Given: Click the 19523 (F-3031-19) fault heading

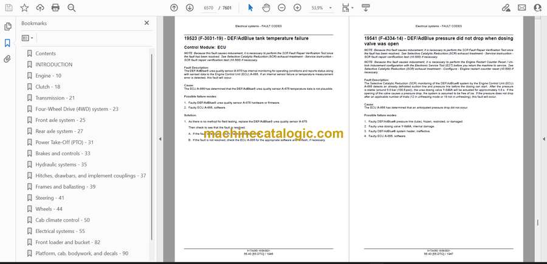Looking at the screenshot, I should click(x=246, y=38).
